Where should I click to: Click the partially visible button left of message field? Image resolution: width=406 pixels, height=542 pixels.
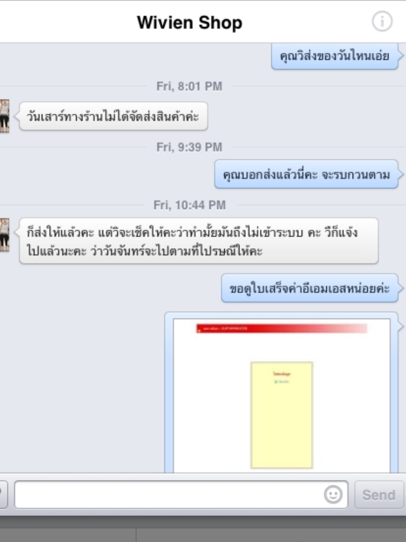click(x=3, y=494)
